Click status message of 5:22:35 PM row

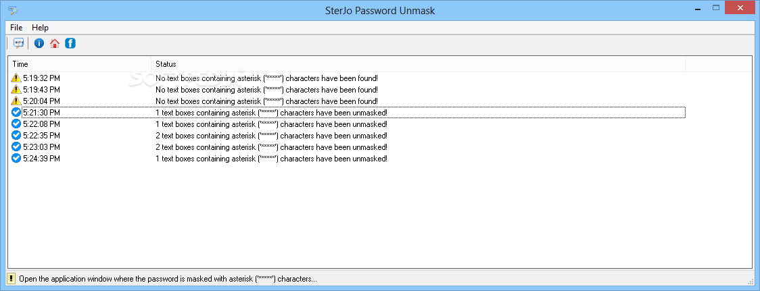coord(271,136)
